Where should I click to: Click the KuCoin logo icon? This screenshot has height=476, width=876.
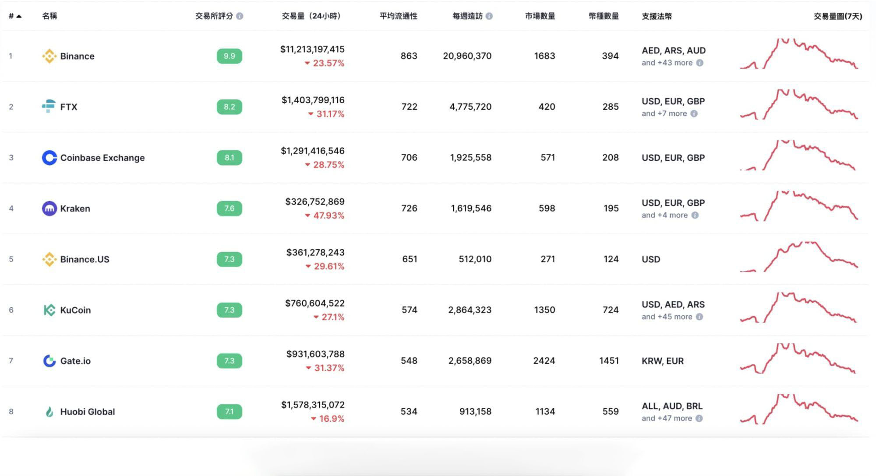(49, 310)
